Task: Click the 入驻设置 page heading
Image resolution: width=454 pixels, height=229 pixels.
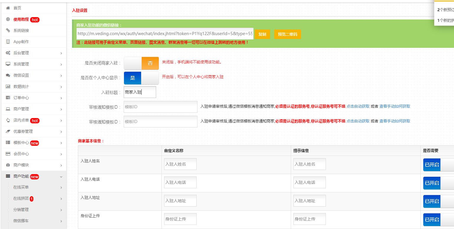Action: point(80,10)
